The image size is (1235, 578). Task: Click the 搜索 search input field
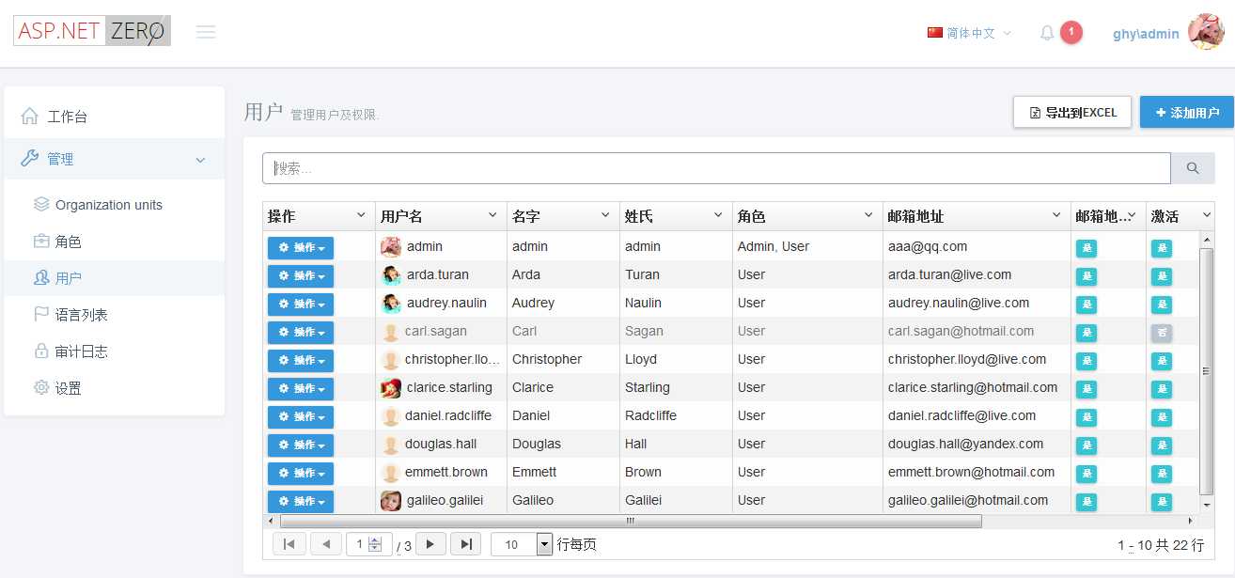[716, 168]
